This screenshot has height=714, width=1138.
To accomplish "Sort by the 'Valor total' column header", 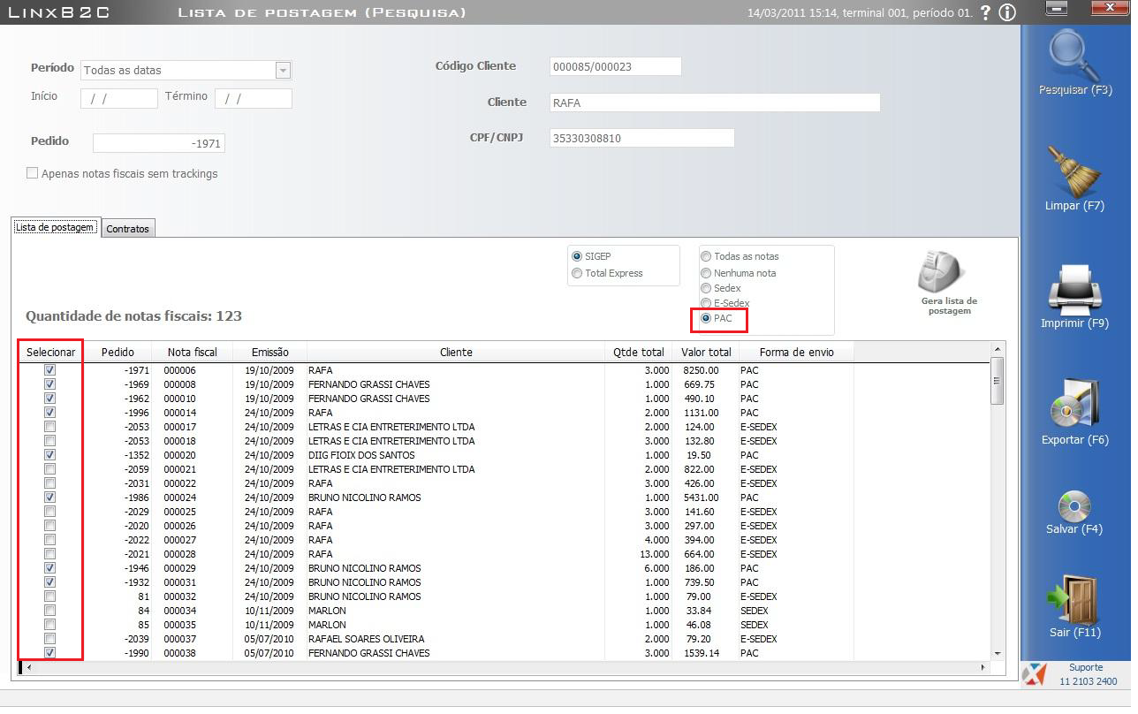I will click(706, 352).
